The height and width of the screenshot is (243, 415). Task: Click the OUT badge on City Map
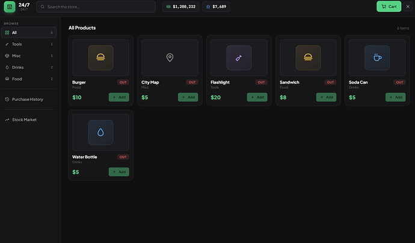(x=192, y=82)
